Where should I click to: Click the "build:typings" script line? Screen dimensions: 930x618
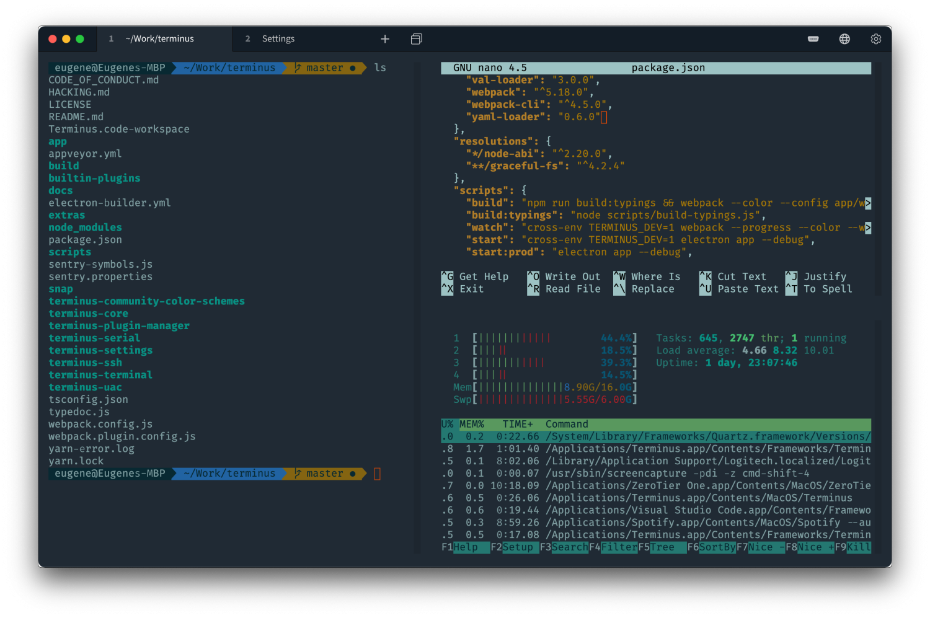click(616, 216)
